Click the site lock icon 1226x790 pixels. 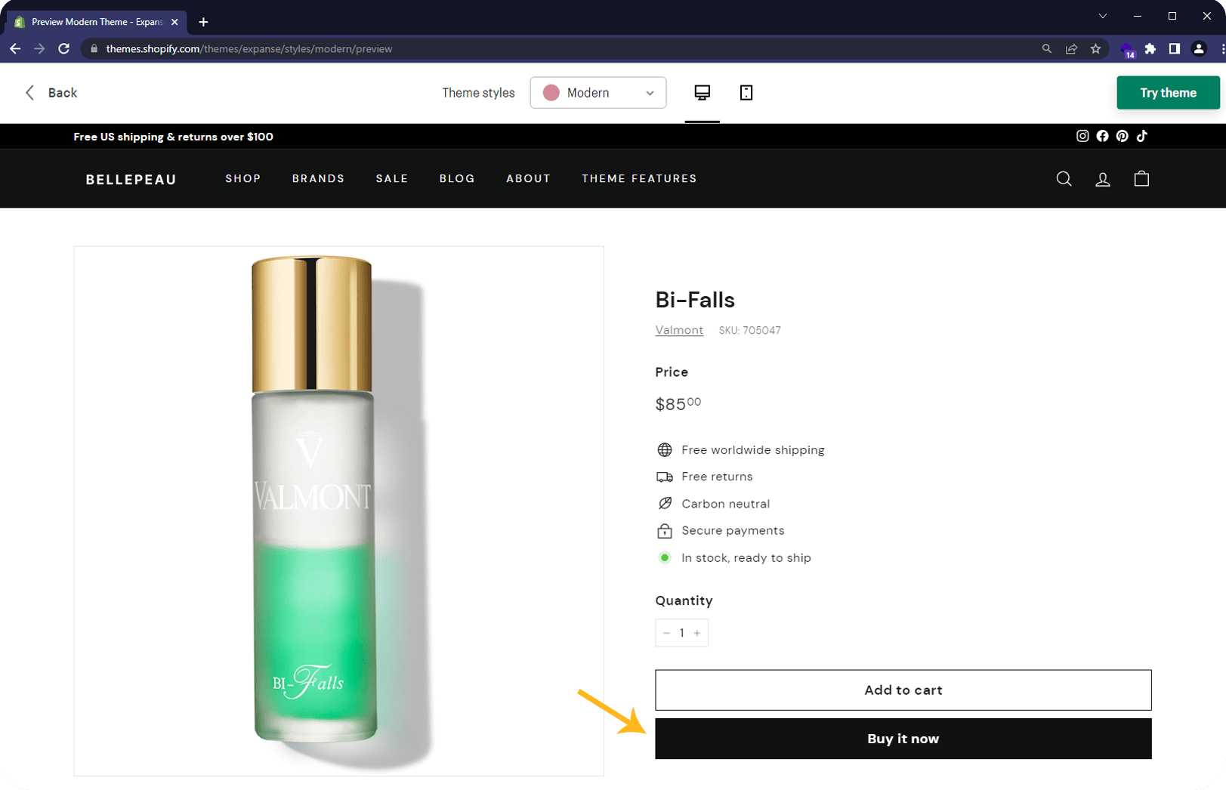coord(94,48)
